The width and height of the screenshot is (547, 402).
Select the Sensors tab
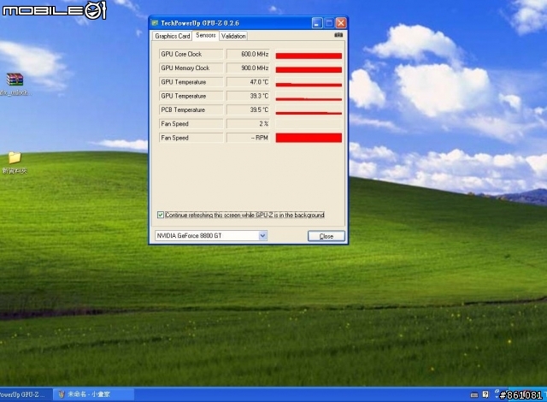pyautogui.click(x=205, y=35)
